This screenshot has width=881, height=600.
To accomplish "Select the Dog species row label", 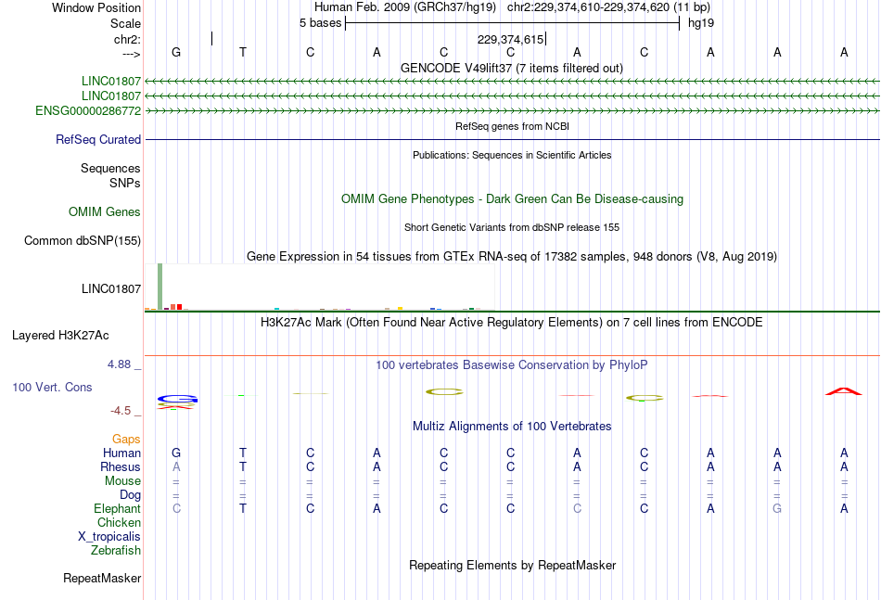I will [x=131, y=494].
